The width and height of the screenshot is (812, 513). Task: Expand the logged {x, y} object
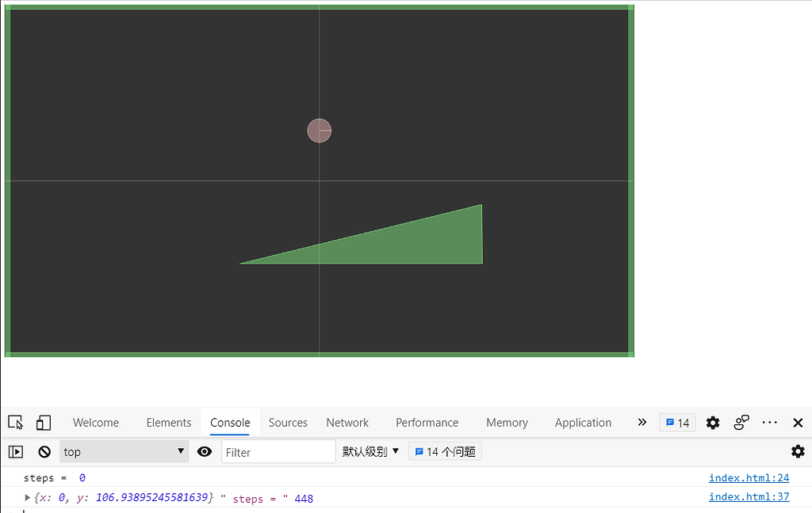(28, 496)
